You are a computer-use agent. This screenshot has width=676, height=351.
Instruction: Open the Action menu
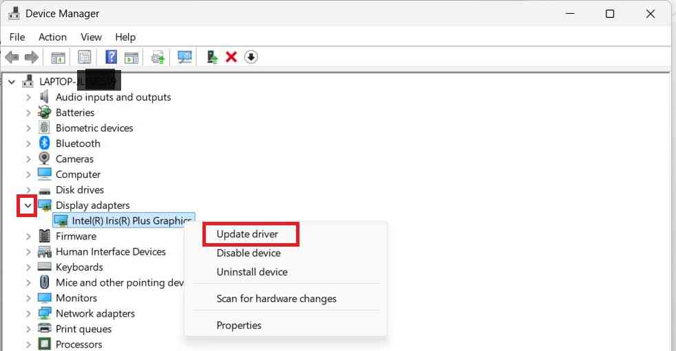(x=52, y=37)
